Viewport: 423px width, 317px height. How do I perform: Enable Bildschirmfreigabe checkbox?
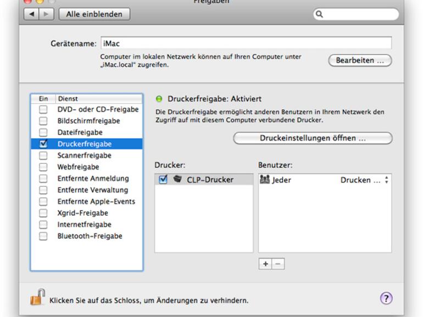click(43, 121)
